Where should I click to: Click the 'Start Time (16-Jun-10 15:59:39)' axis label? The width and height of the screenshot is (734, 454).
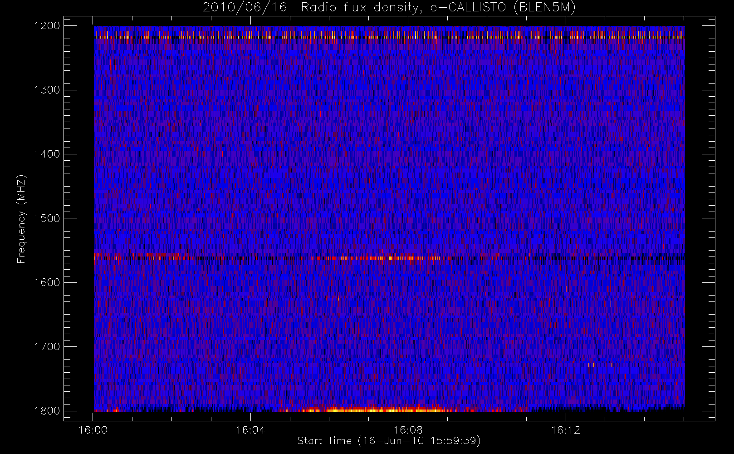tap(389, 441)
